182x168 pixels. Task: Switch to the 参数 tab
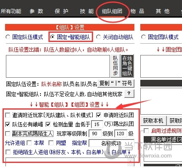pyautogui.click(x=36, y=11)
